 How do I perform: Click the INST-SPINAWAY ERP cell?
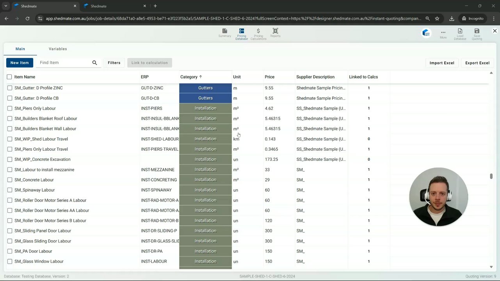point(156,190)
